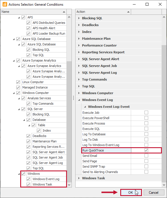Tick the Send Email checkbox
This screenshot has width=167, height=198.
146,156
